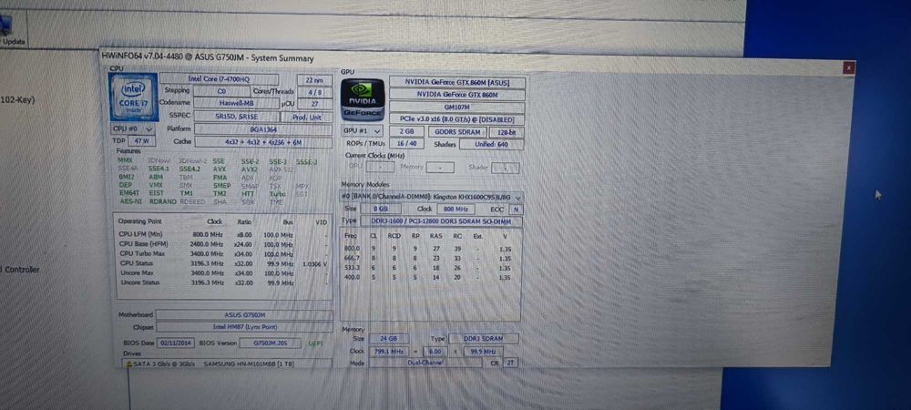Open the GPU #1 selector dropdown
911x410 pixels.
(x=363, y=132)
